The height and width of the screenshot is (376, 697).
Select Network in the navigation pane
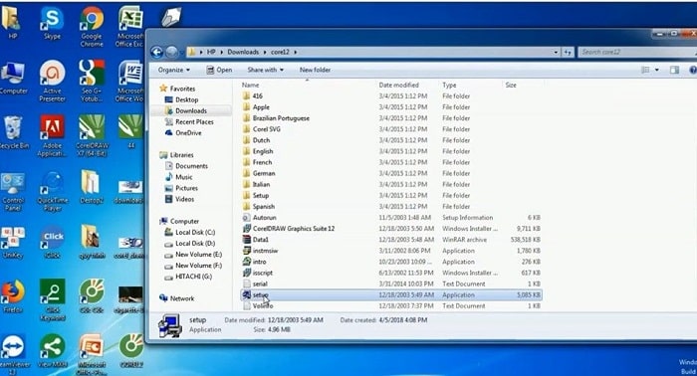(176, 298)
